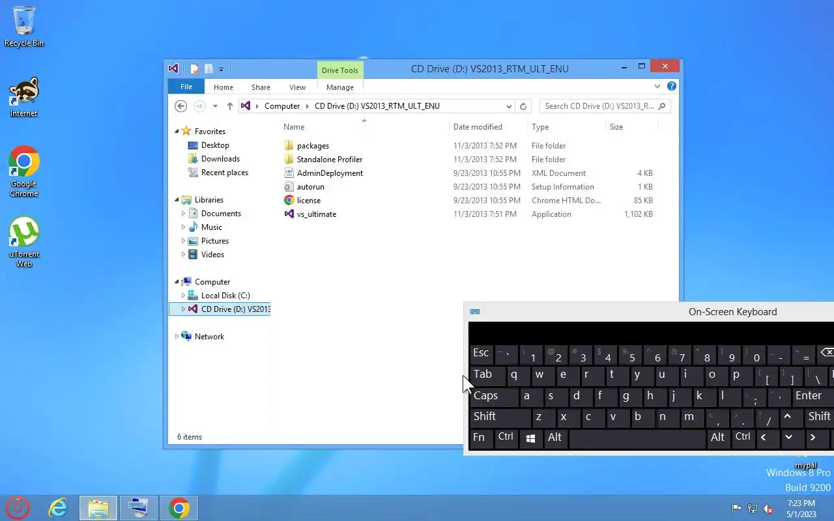The image size is (834, 521).
Task: Click the Up one level arrow
Action: click(x=230, y=106)
